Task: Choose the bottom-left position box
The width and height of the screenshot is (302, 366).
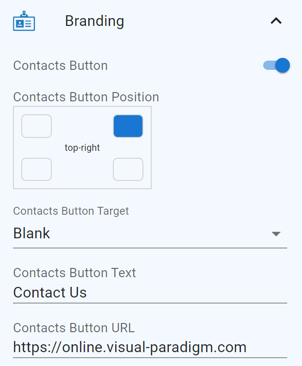Action: (x=37, y=169)
